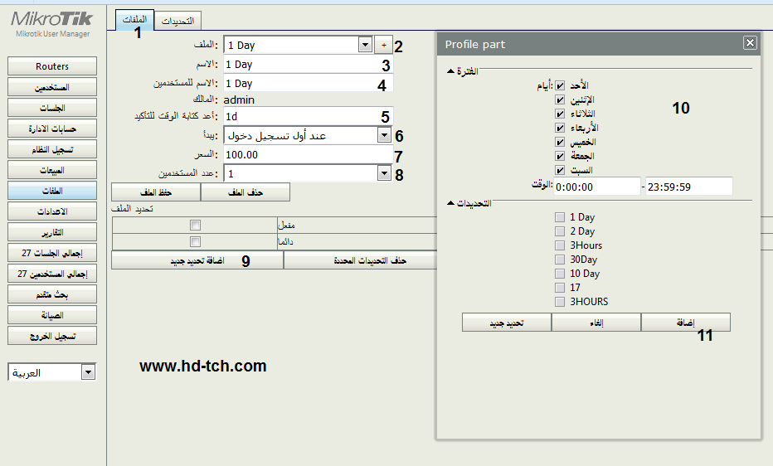Click the end time field showing 23:59:59
This screenshot has height=466, width=773.
tap(688, 187)
